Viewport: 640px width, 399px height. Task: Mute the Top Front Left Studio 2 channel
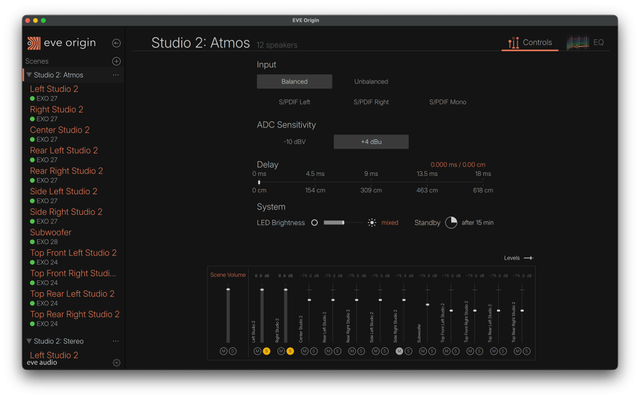point(446,352)
